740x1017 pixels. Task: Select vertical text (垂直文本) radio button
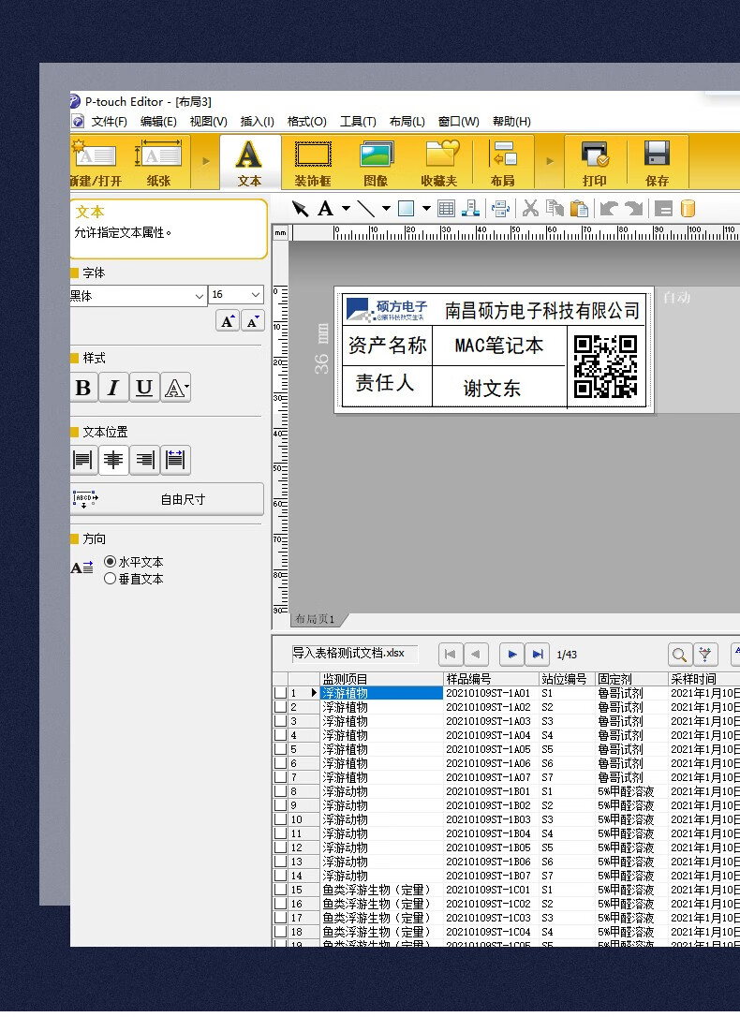click(x=111, y=579)
